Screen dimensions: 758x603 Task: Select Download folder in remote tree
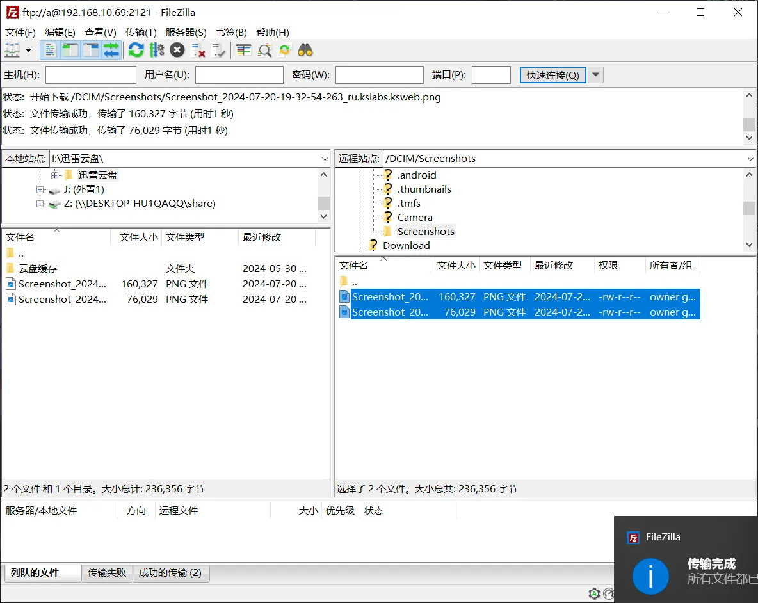coord(406,245)
